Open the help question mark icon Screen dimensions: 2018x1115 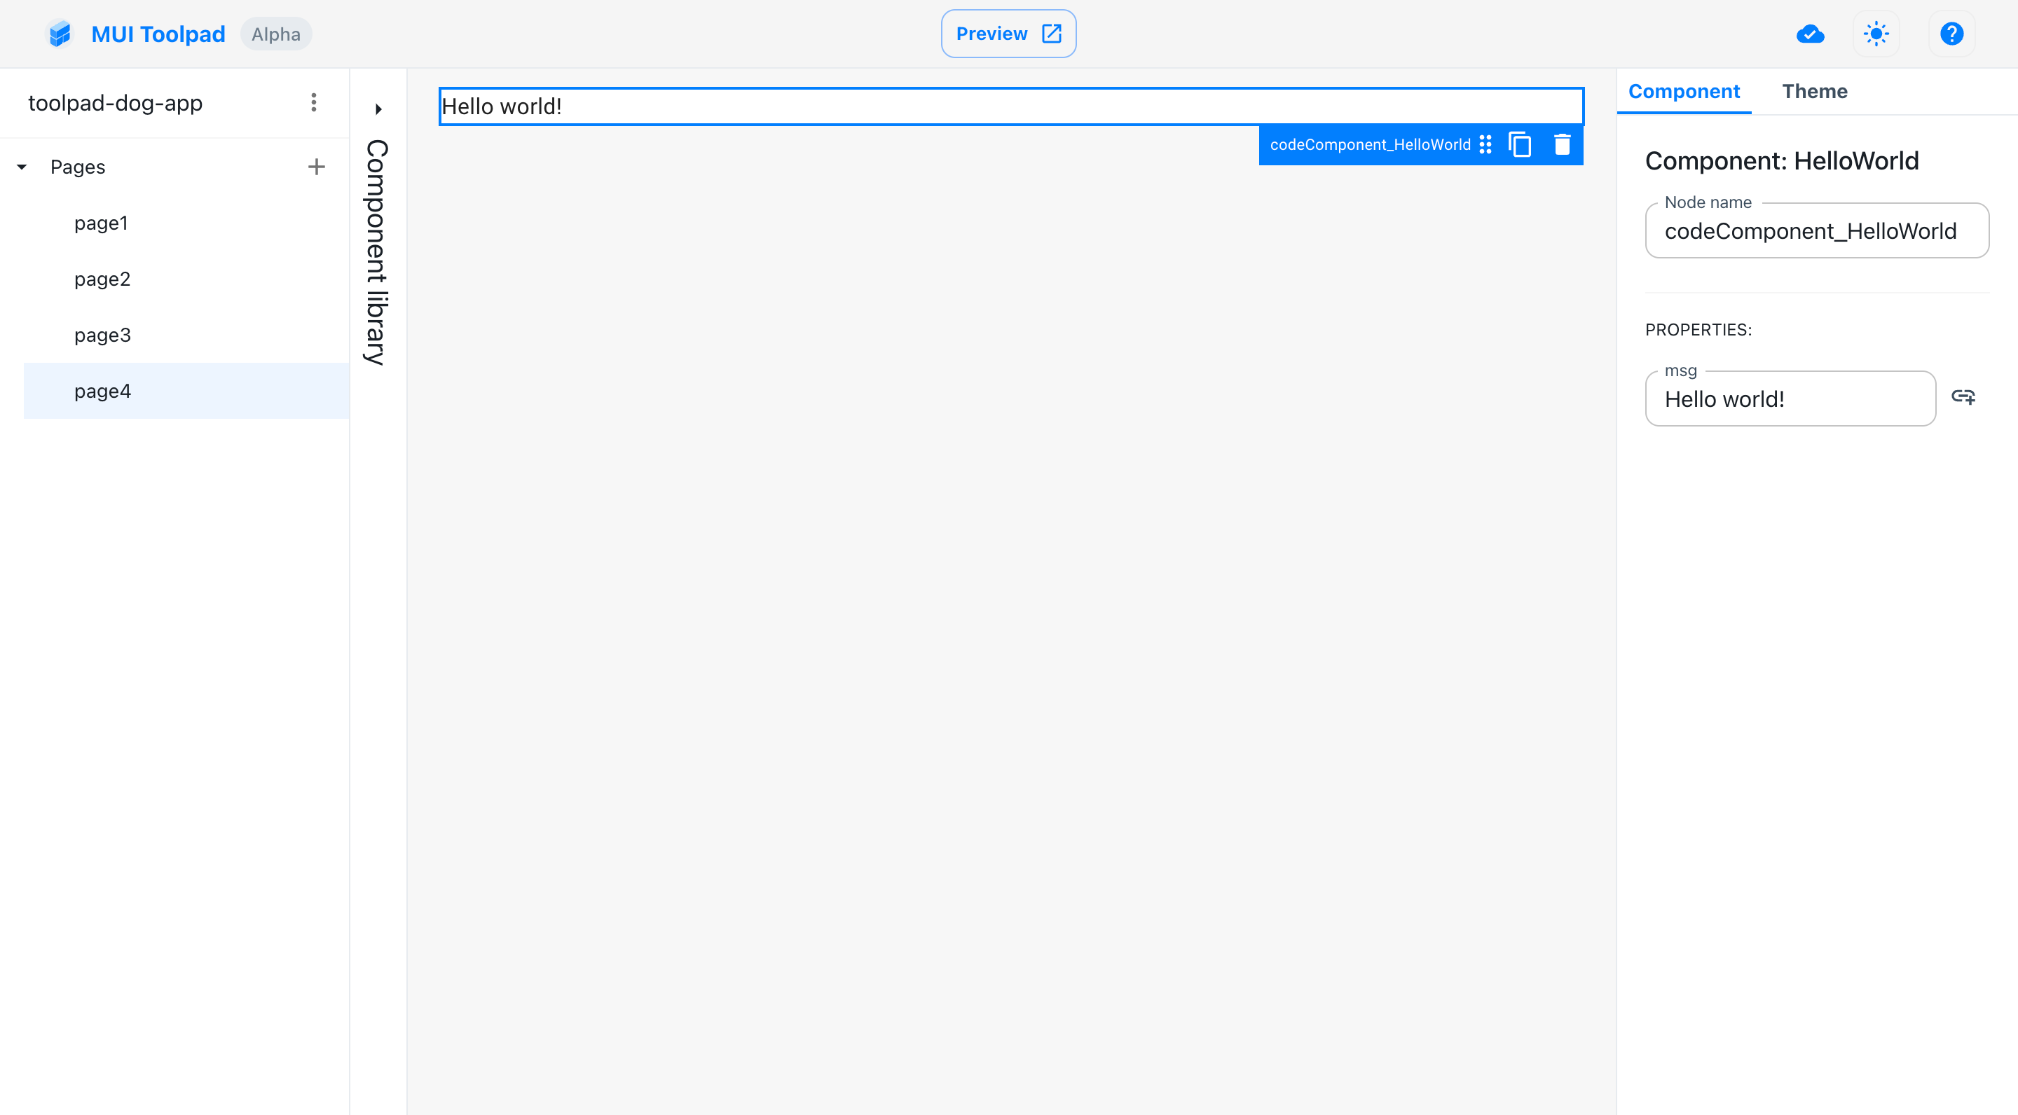[1951, 34]
